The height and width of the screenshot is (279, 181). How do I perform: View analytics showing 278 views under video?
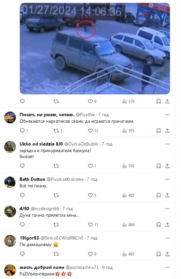coord(128,101)
